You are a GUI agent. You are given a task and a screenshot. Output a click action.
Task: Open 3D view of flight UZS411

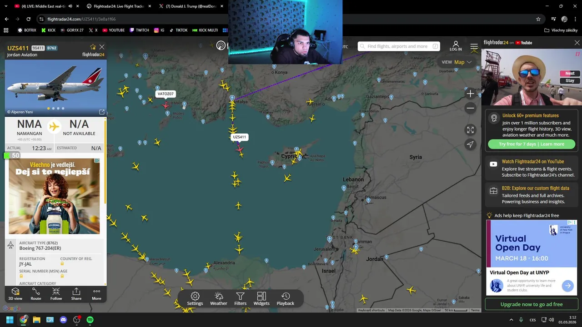[x=15, y=294]
